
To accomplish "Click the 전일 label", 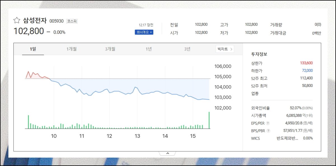I will 174,25.
